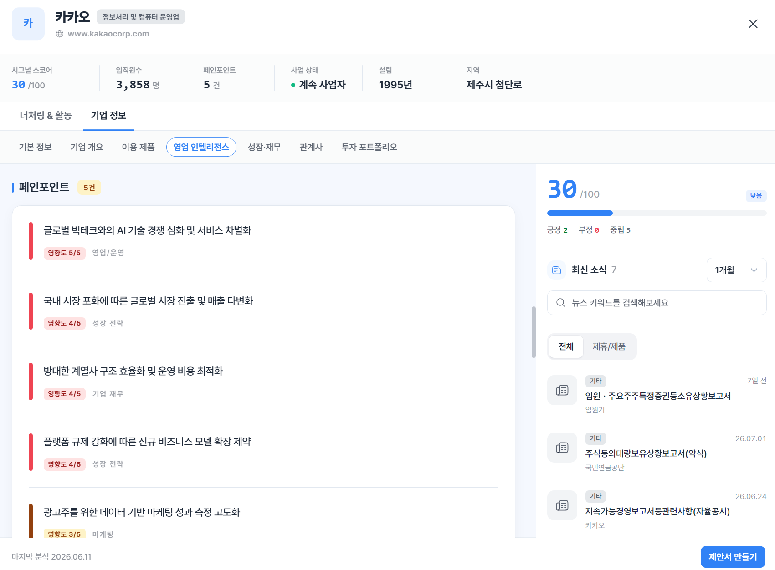Select the 기업 정보 tab

(x=108, y=116)
